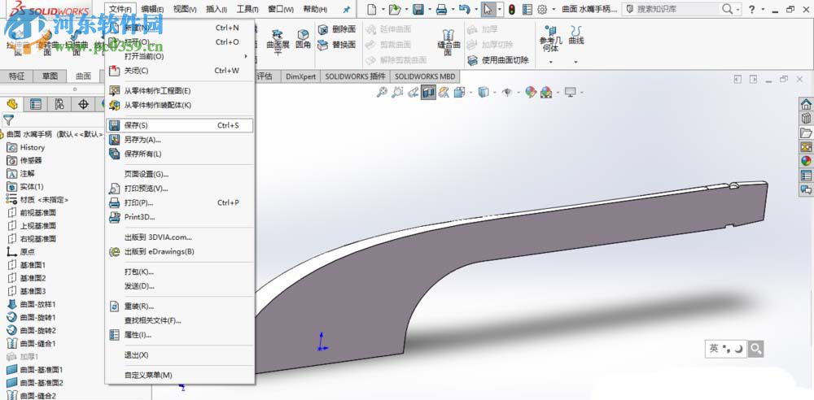This screenshot has height=400, width=814.
Task: Click the Zoom to Fit magnifier icon
Action: pos(382,93)
